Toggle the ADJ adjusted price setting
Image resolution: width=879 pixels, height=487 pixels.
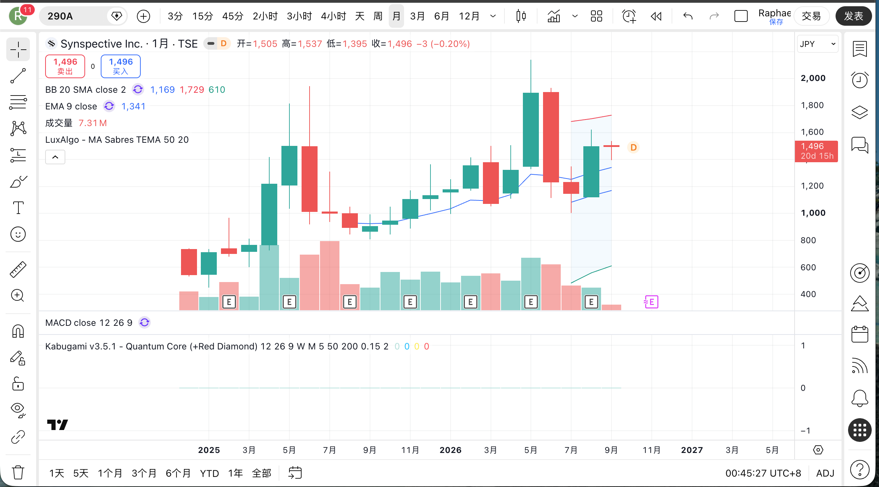[825, 473]
